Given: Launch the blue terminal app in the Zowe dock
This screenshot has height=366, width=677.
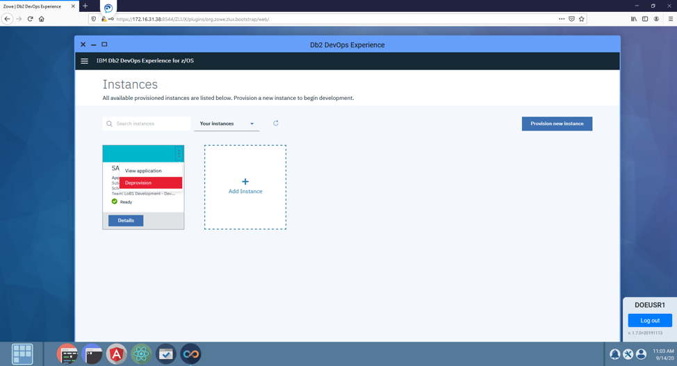Looking at the screenshot, I should coord(92,354).
